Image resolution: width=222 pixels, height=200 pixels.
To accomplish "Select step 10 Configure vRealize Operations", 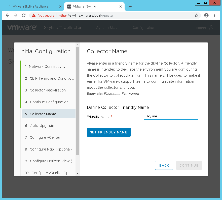I will tap(49, 173).
